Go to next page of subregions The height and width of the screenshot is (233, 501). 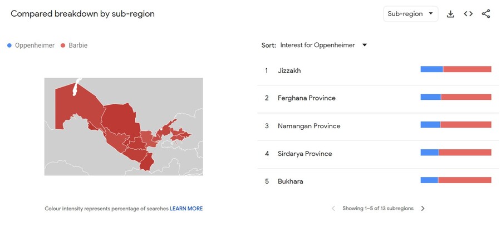click(x=423, y=209)
